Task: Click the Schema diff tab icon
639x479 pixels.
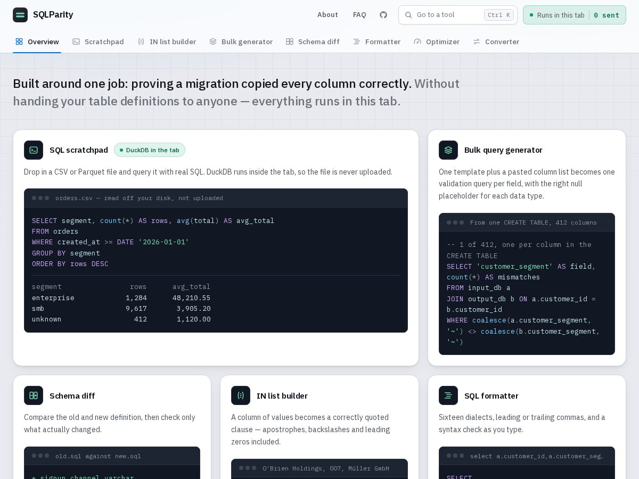Action: click(x=290, y=42)
